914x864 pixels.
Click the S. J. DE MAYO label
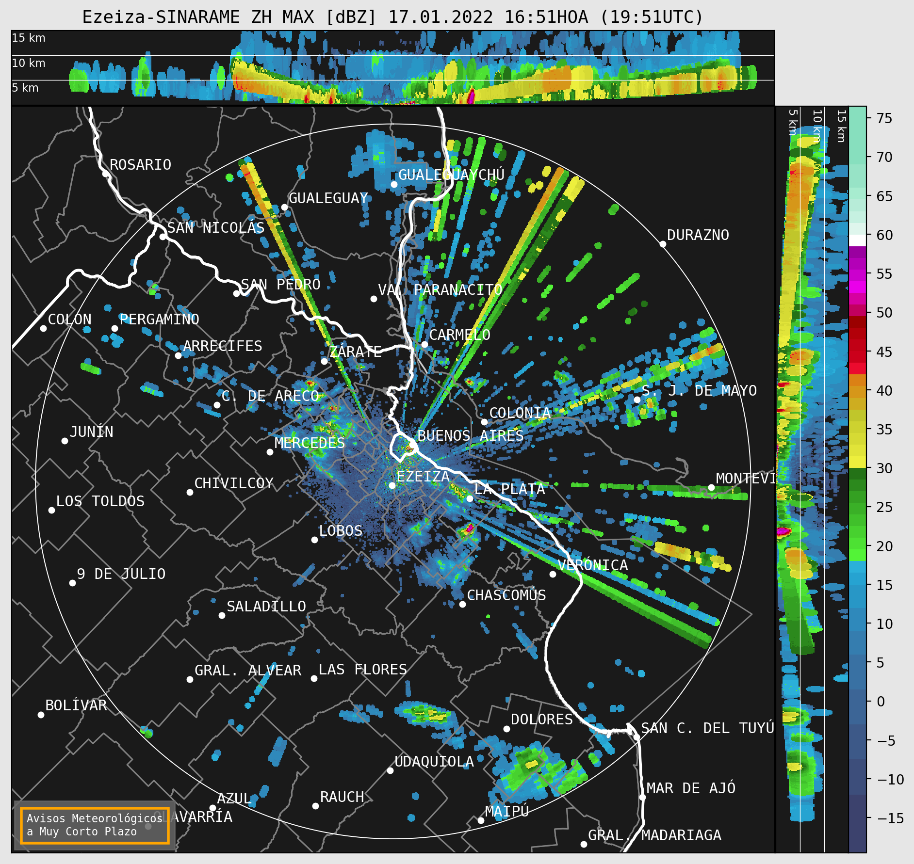click(699, 391)
